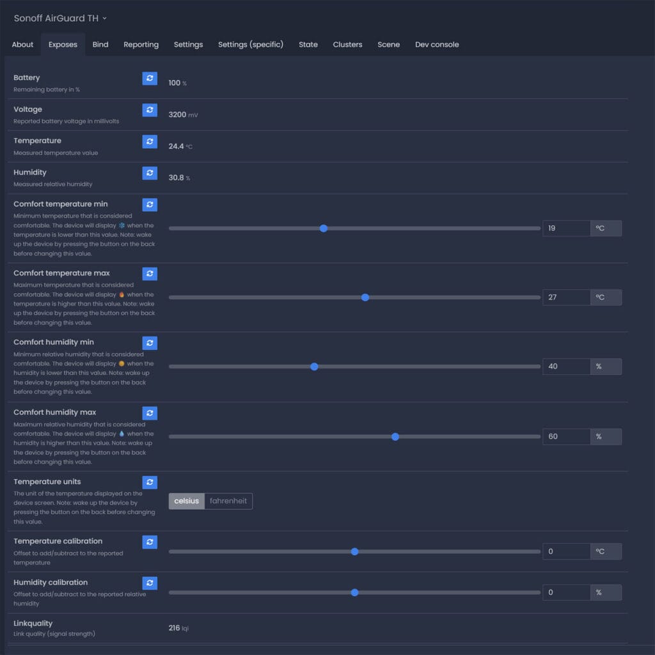
Task: Refresh the Voltage reading
Action: pos(150,110)
